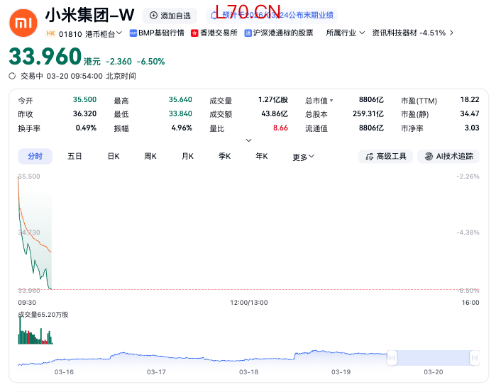The width and height of the screenshot is (496, 392).
Task: Click the bell icon before earnings notice
Action: [x=214, y=15]
